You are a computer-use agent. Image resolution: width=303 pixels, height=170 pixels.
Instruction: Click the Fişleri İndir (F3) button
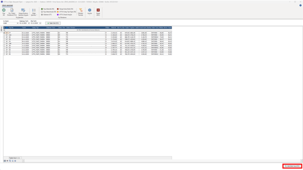pos(53,23)
